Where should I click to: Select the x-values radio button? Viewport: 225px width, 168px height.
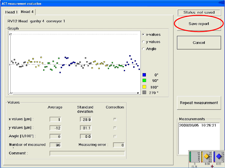143,35
